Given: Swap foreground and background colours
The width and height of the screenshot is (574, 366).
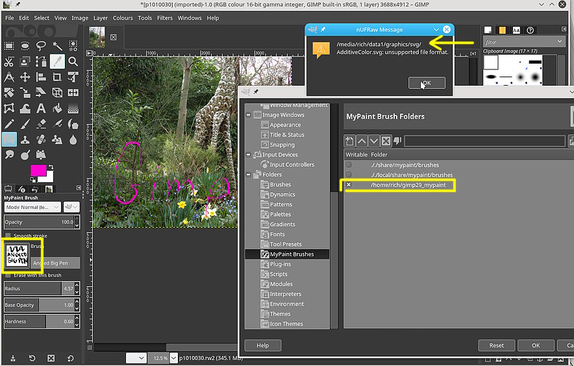Looking at the screenshot, I should (51, 167).
